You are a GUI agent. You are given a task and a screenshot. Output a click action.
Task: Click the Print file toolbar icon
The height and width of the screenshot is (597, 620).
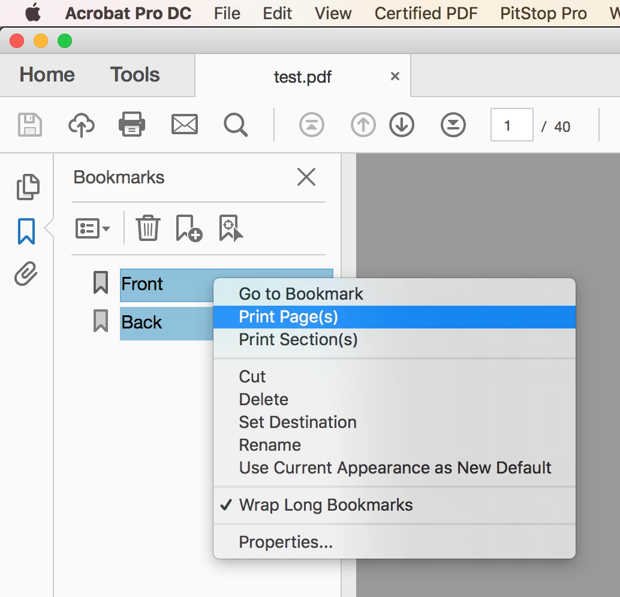pyautogui.click(x=132, y=125)
